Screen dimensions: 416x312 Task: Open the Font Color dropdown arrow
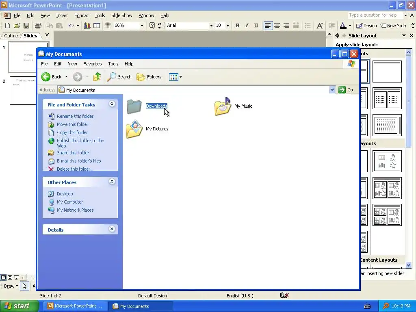click(350, 26)
